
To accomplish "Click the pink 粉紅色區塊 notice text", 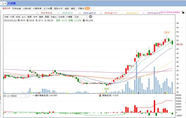I will [171, 12].
